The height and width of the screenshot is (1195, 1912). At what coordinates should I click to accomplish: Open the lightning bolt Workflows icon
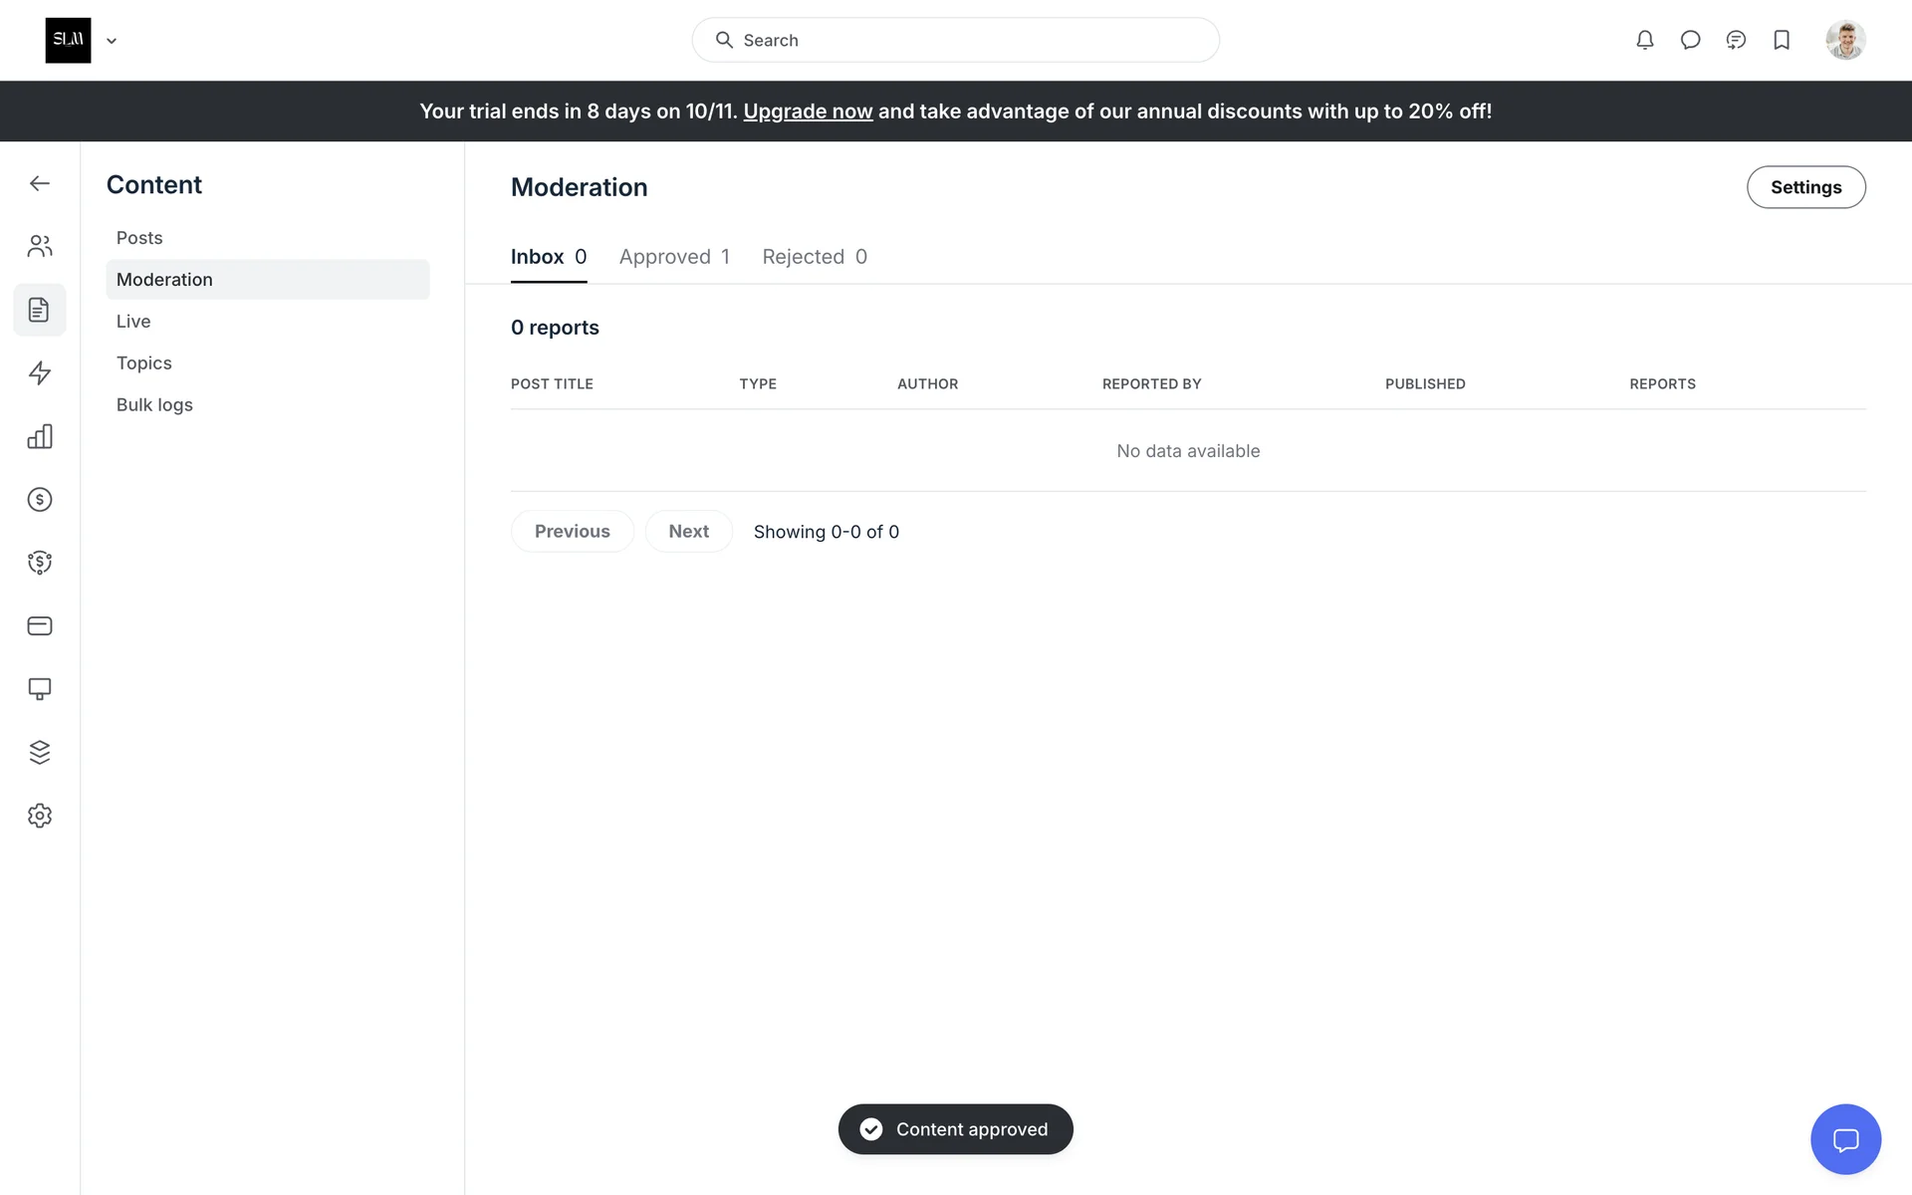pos(40,373)
